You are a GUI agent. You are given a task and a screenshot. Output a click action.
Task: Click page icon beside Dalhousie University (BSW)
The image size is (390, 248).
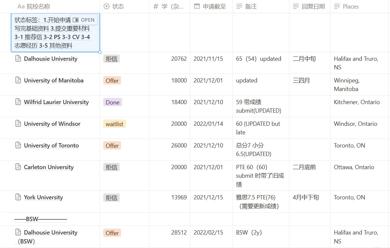tap(18, 232)
